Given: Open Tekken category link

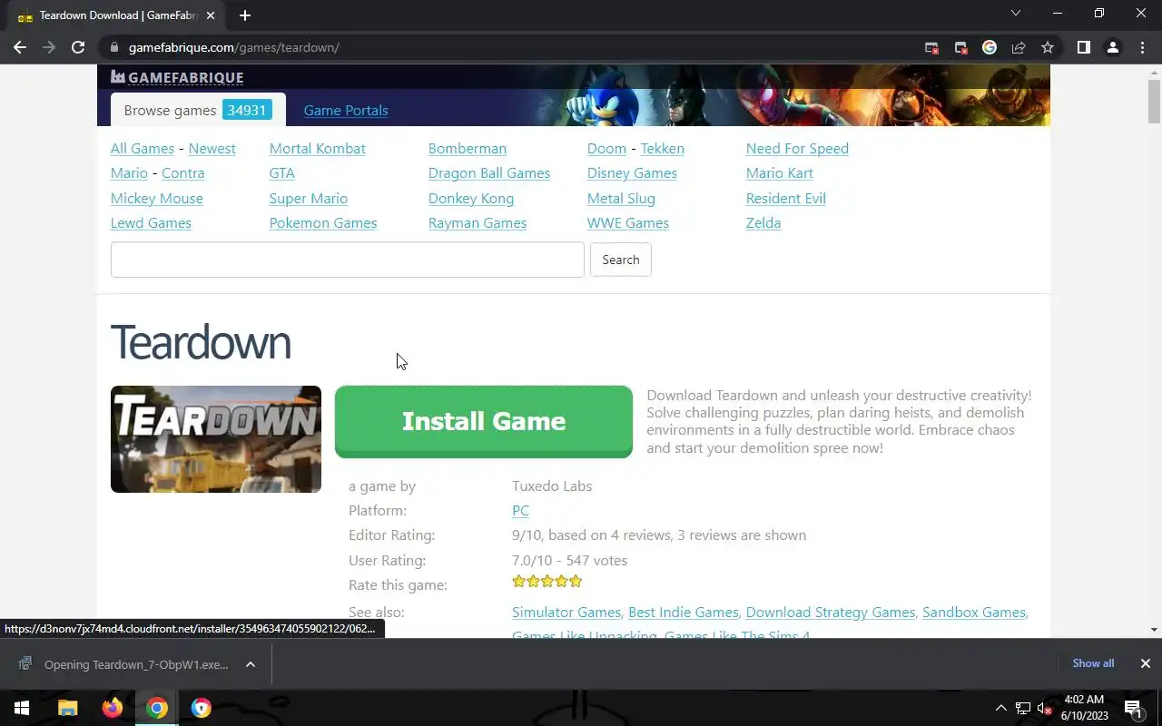Looking at the screenshot, I should coord(663,149).
